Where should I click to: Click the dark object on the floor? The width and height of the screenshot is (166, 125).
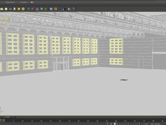[124, 80]
